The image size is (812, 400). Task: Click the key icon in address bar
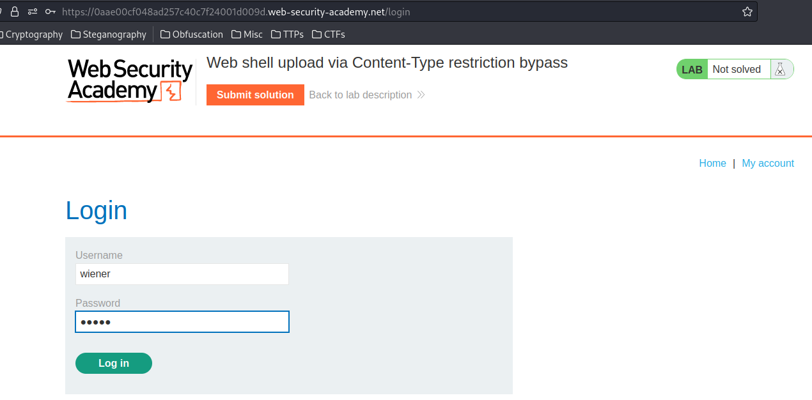pyautogui.click(x=51, y=12)
